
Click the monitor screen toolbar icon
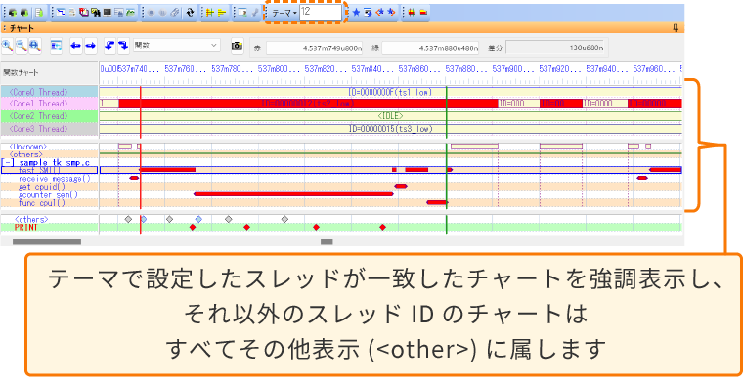tap(108, 13)
